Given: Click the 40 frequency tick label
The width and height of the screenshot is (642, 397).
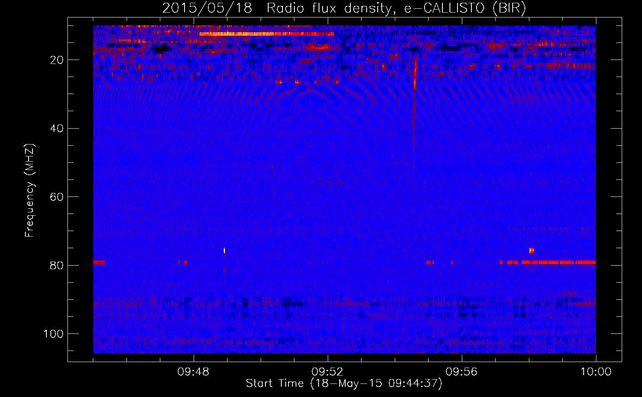Looking at the screenshot, I should tap(57, 129).
